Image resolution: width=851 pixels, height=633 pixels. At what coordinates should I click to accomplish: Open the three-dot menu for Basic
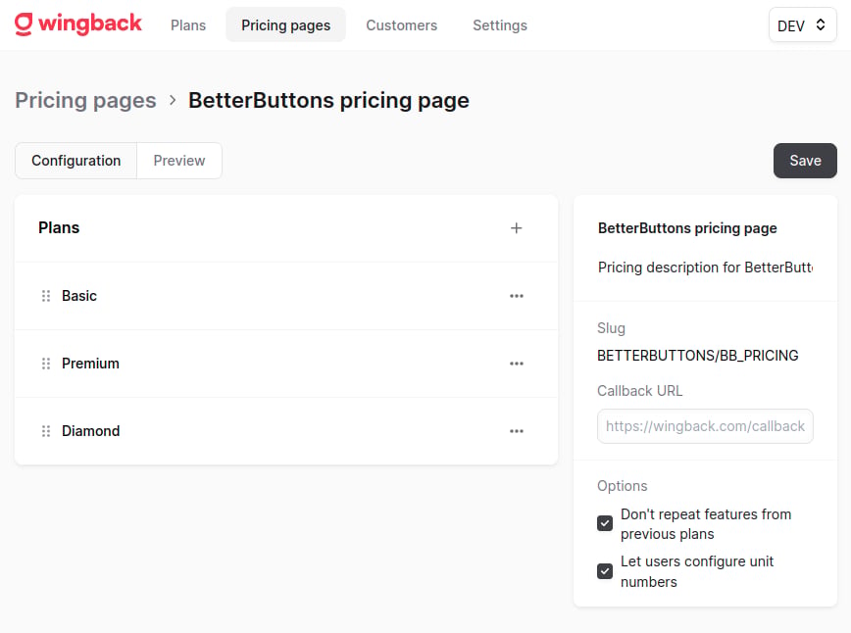click(x=516, y=296)
